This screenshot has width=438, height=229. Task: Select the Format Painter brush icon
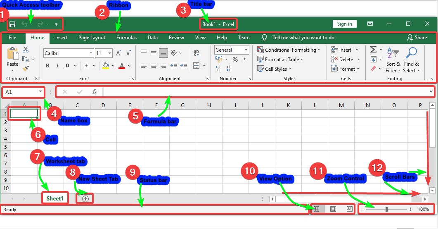pyautogui.click(x=26, y=68)
